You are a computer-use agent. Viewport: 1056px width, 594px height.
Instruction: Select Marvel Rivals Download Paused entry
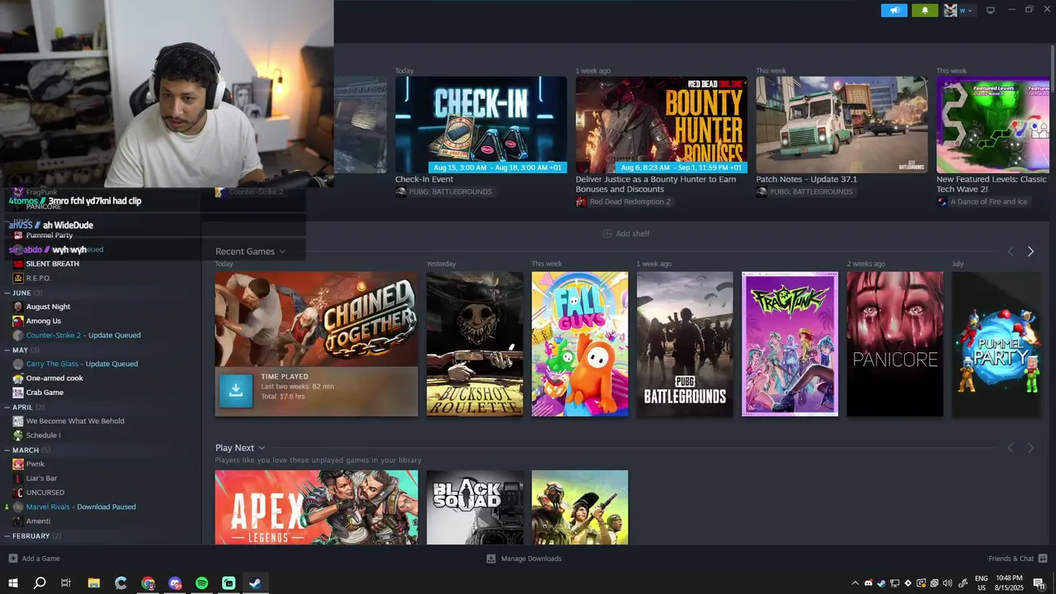81,507
